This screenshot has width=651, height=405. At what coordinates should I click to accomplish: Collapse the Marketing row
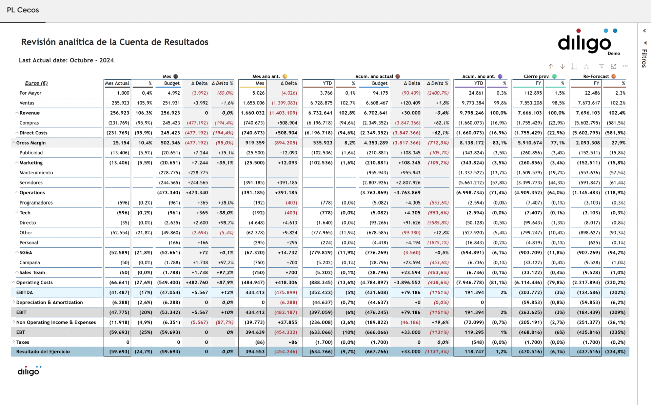pos(17,162)
